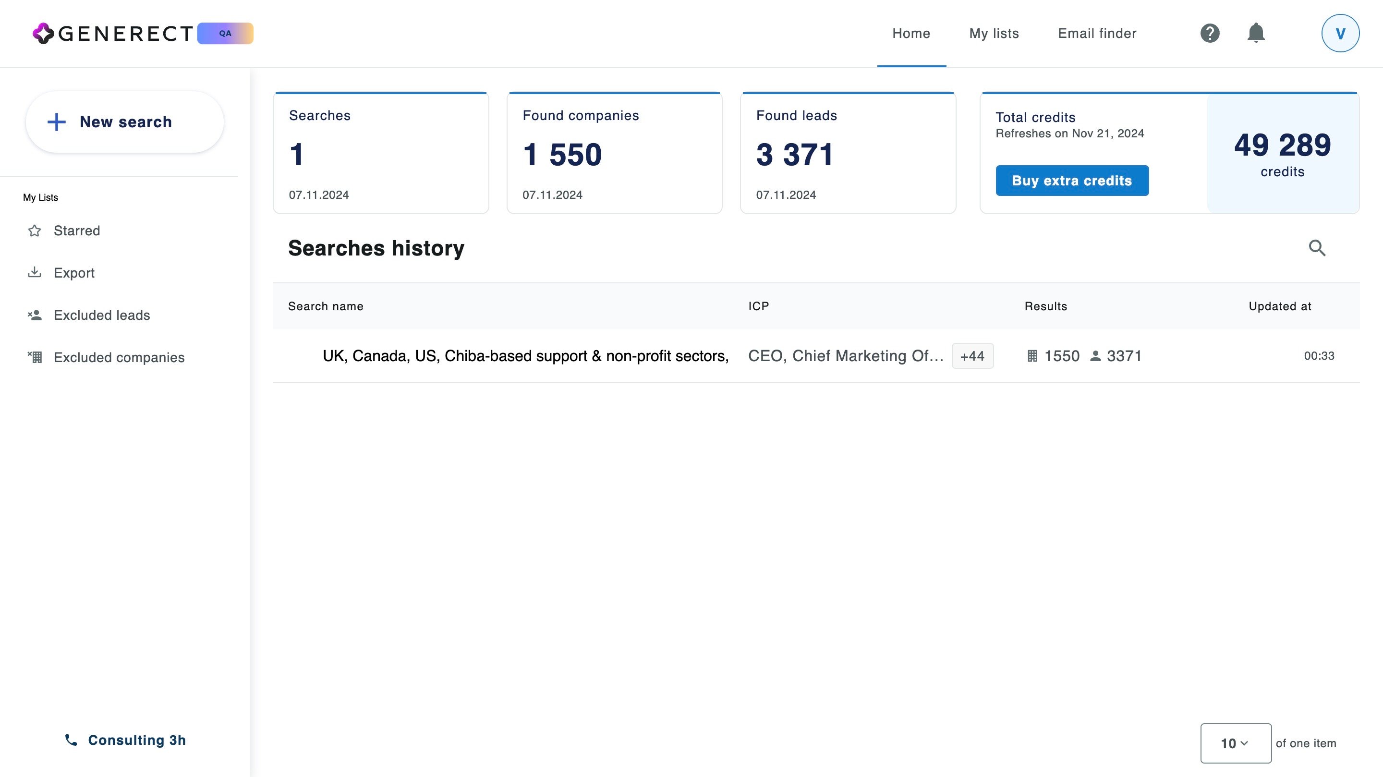The width and height of the screenshot is (1383, 777).
Task: Click the New search button
Action: [x=124, y=122]
